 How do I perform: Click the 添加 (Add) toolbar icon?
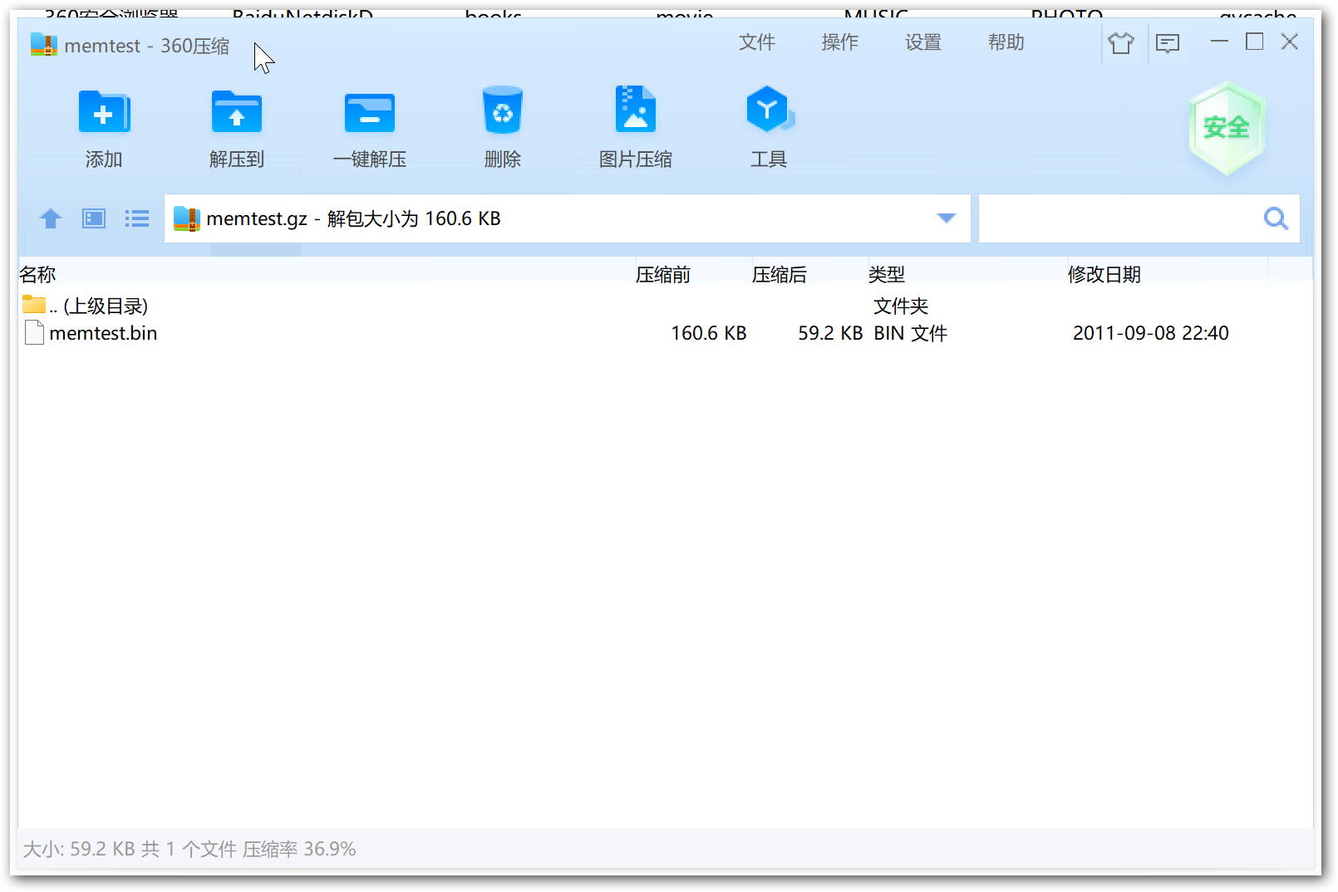(104, 113)
